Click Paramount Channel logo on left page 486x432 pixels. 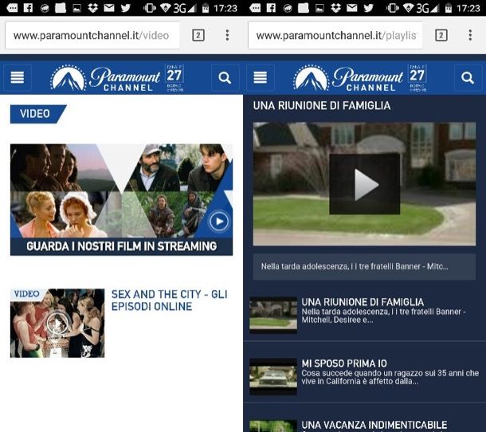click(x=105, y=78)
